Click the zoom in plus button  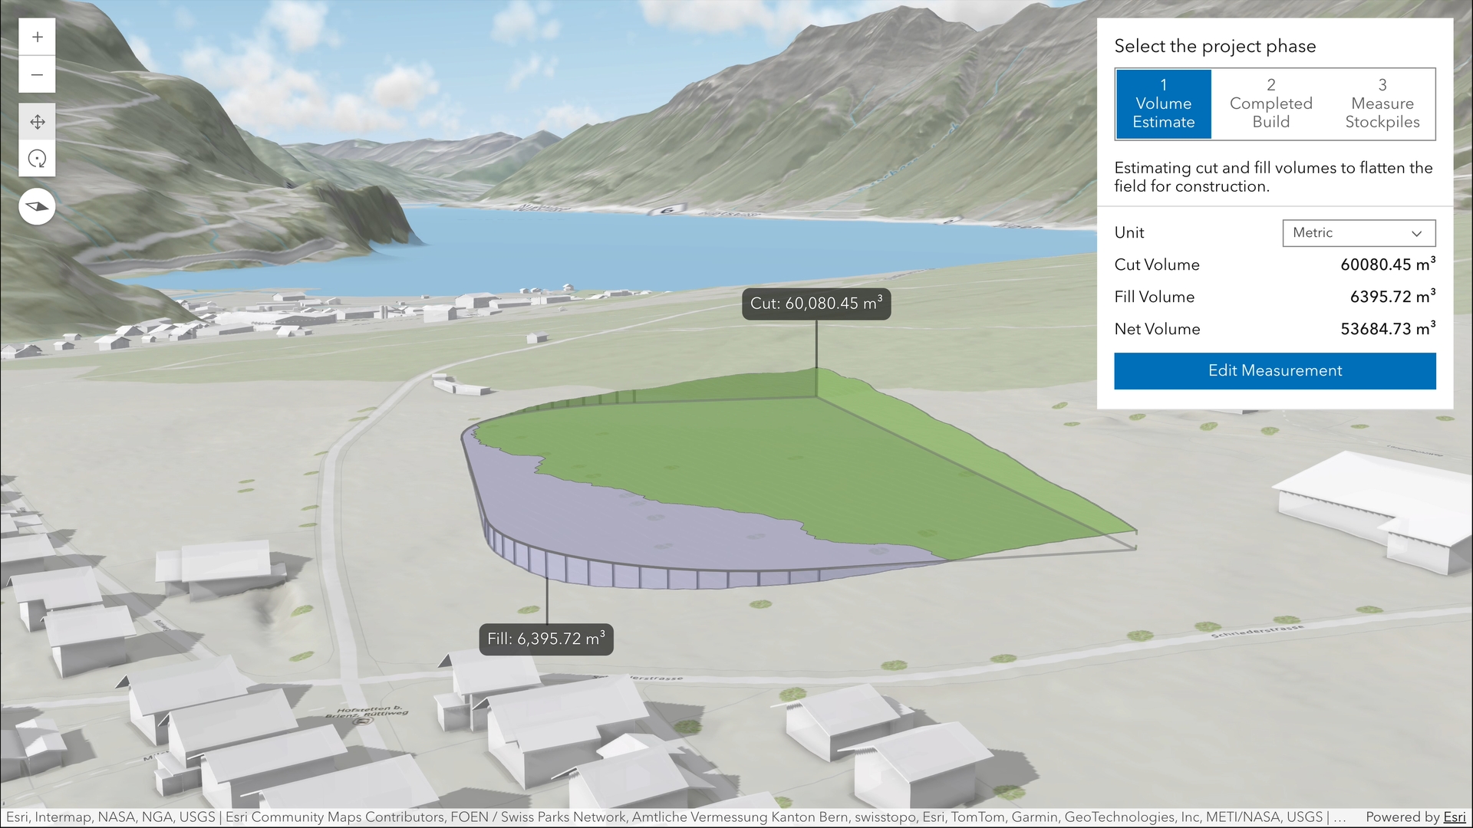pyautogui.click(x=37, y=37)
